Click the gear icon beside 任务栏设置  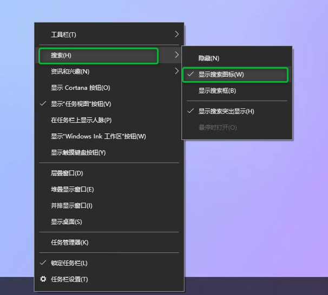(x=43, y=279)
